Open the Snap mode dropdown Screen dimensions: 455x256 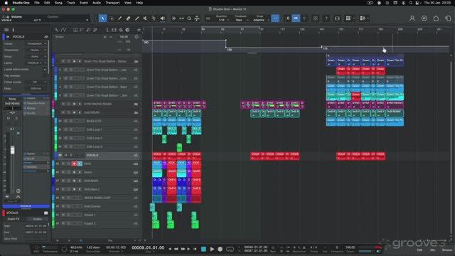[x=259, y=20]
